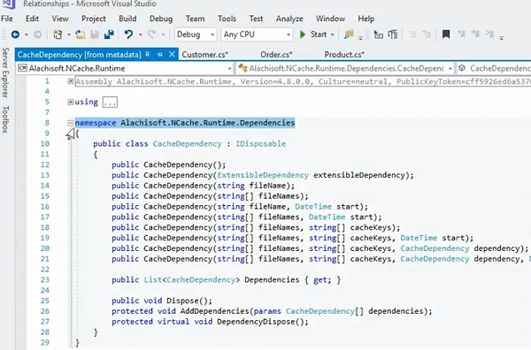Viewport: 531px width, 350px height.
Task: Go to previous bookmark icon
Action: [x=461, y=34]
